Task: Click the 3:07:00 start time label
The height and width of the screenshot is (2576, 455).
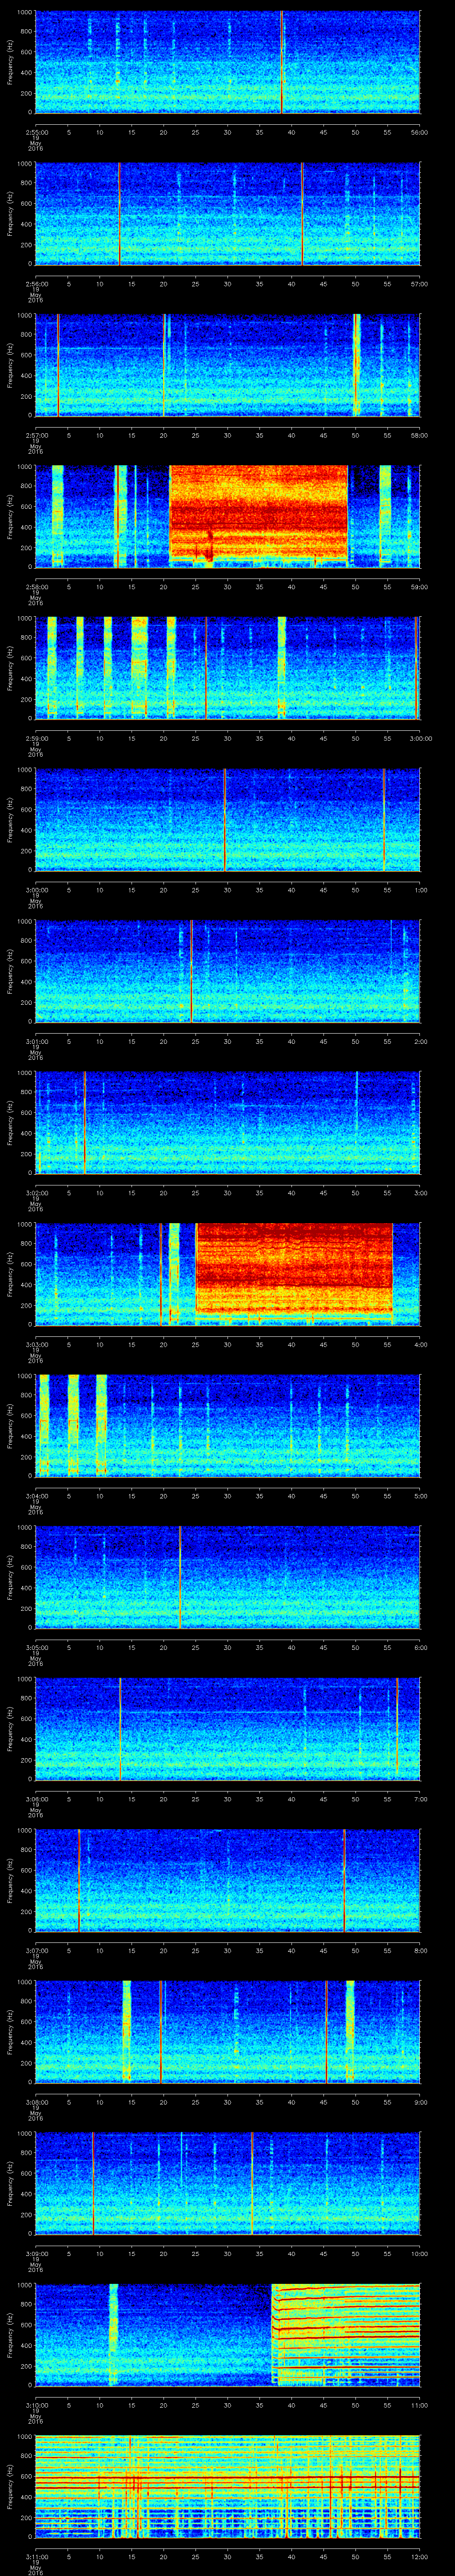Action: click(x=36, y=1950)
